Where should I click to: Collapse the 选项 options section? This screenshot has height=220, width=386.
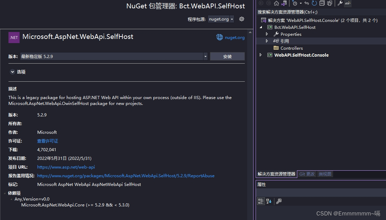(13, 72)
